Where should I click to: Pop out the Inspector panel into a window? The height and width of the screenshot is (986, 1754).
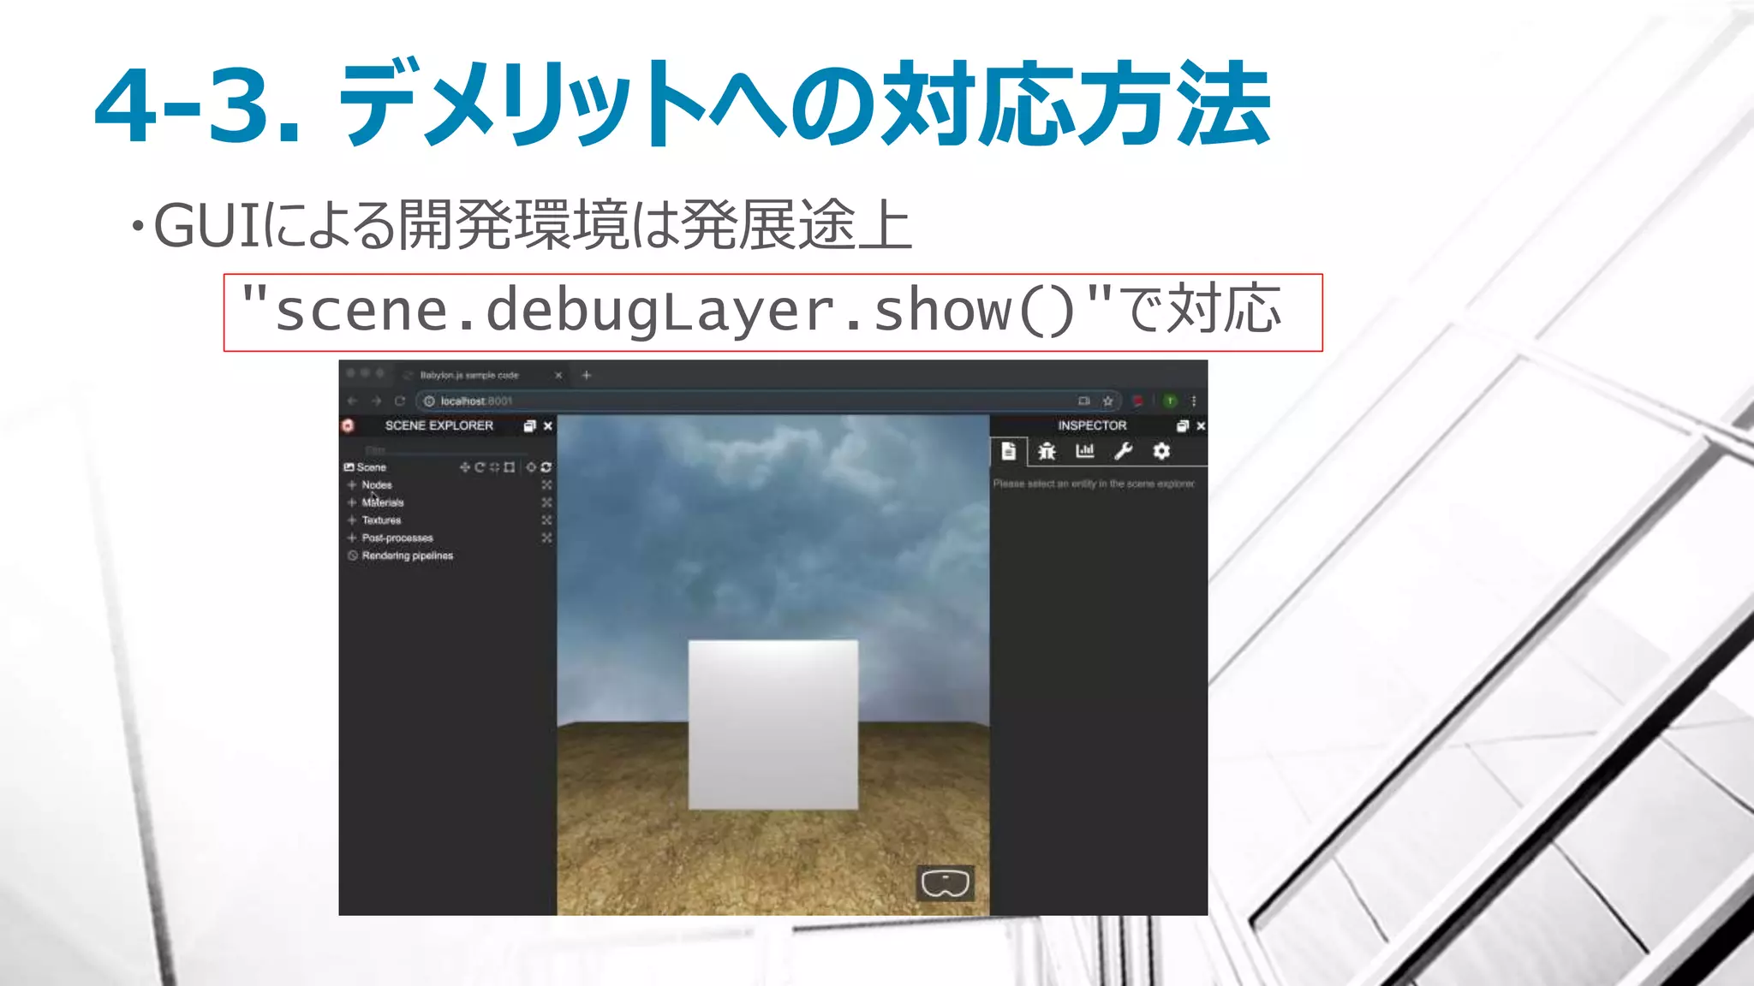(x=1183, y=425)
